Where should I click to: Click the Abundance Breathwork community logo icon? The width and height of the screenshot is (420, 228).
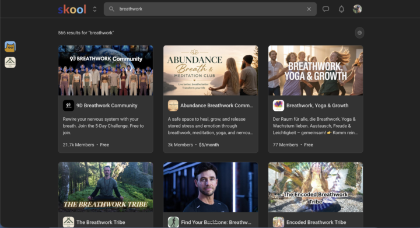(x=173, y=106)
